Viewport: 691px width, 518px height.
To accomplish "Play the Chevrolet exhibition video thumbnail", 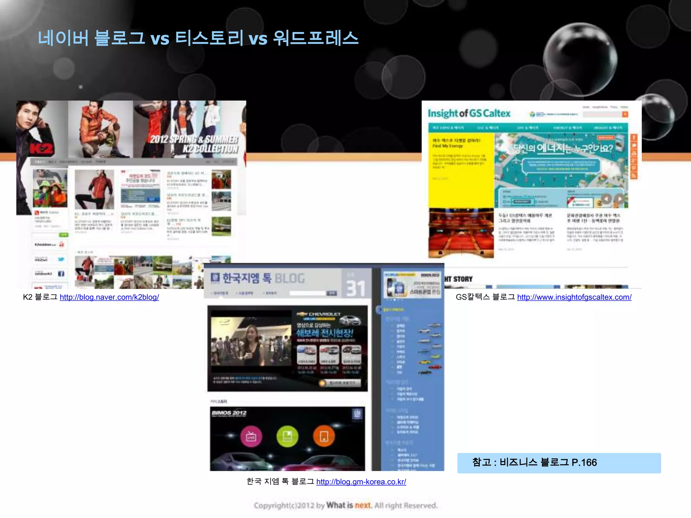I will pos(251,342).
